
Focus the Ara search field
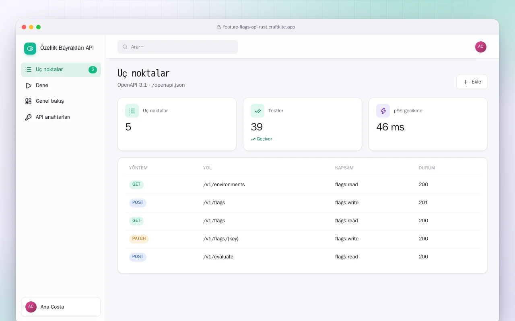[x=178, y=47]
